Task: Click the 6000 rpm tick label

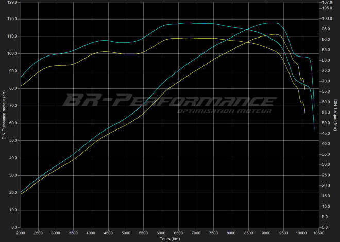Action: pyautogui.click(x=161, y=233)
